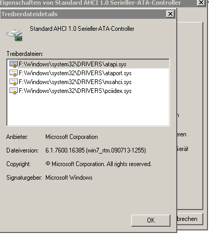Confirm the dialog with the OK button

(x=151, y=220)
